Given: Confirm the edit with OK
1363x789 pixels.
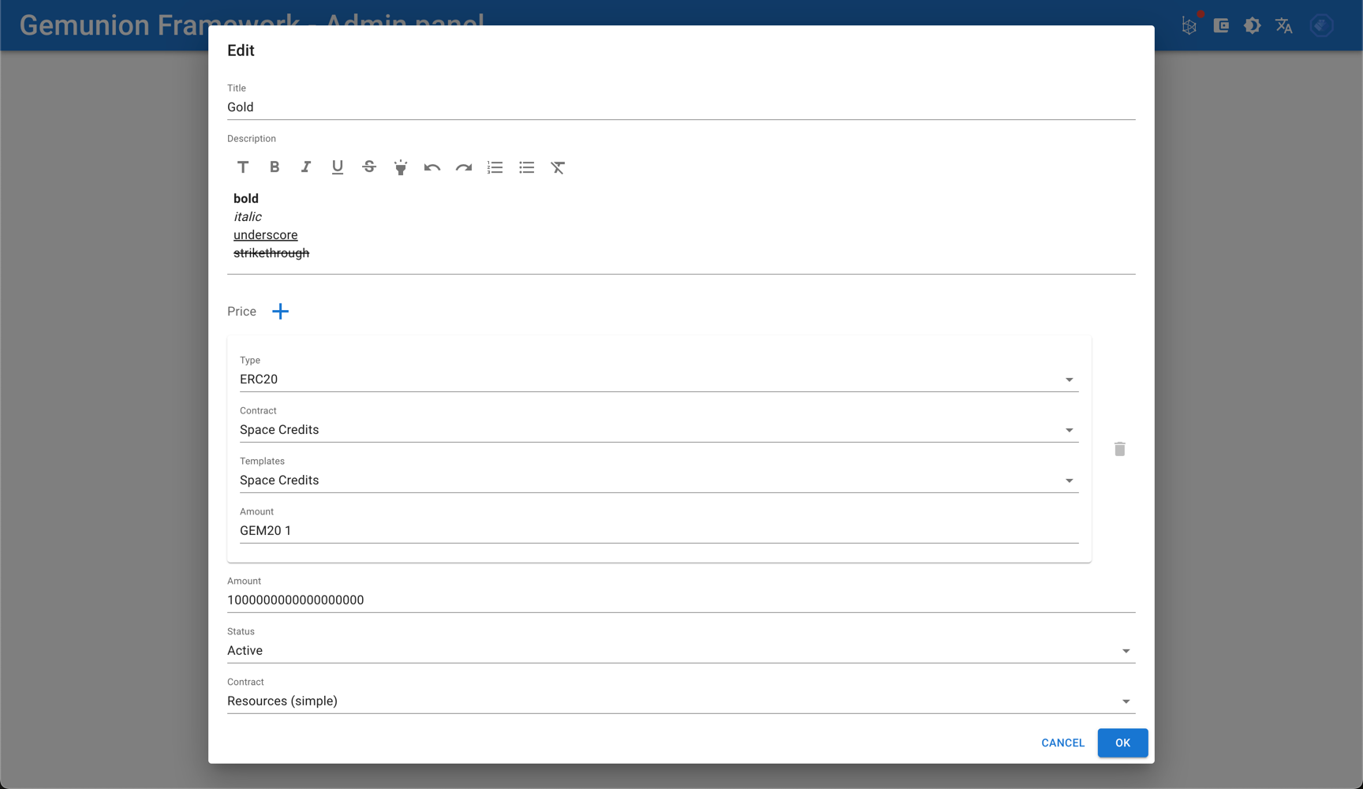Looking at the screenshot, I should pyautogui.click(x=1122, y=742).
